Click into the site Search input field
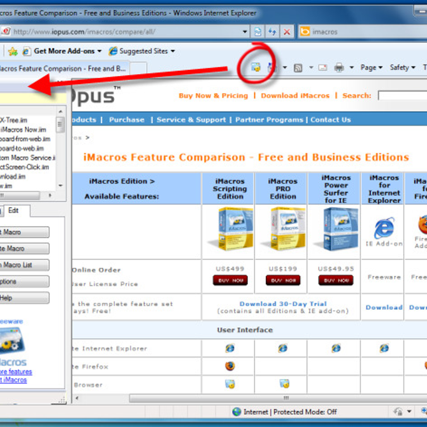Image resolution: width=427 pixels, height=427 pixels. click(402, 96)
